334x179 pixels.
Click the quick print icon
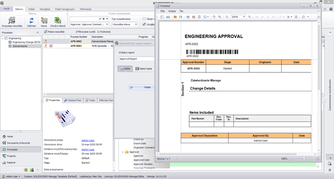194,17
